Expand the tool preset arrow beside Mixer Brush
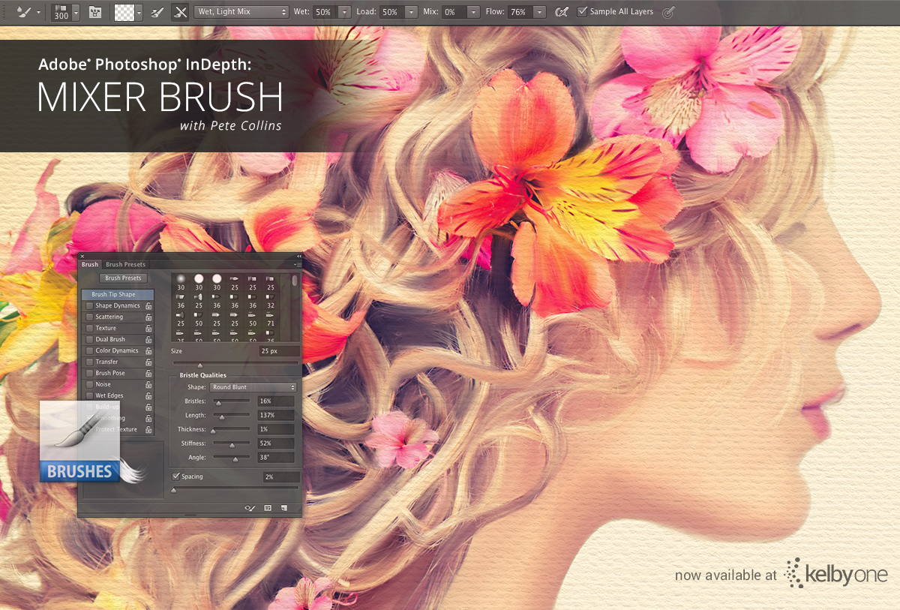 point(38,13)
